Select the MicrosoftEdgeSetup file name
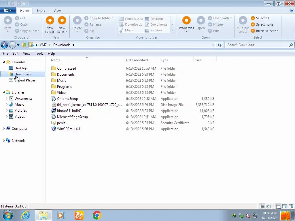 click(72, 117)
